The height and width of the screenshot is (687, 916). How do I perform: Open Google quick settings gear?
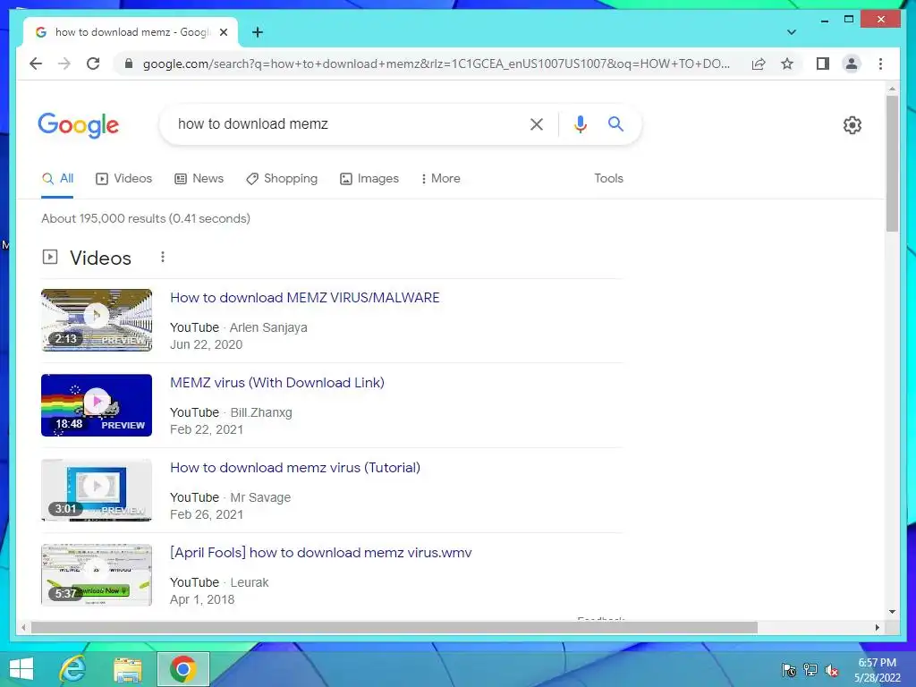(x=852, y=125)
